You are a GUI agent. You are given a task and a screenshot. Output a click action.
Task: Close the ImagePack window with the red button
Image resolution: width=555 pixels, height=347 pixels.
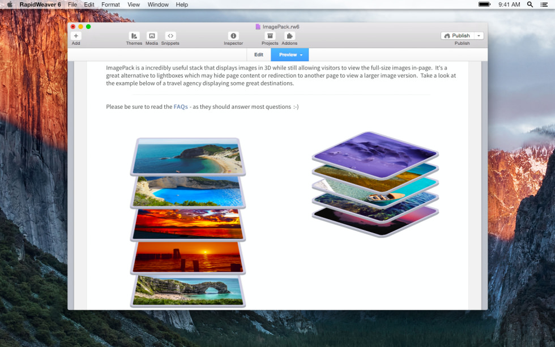coord(73,27)
